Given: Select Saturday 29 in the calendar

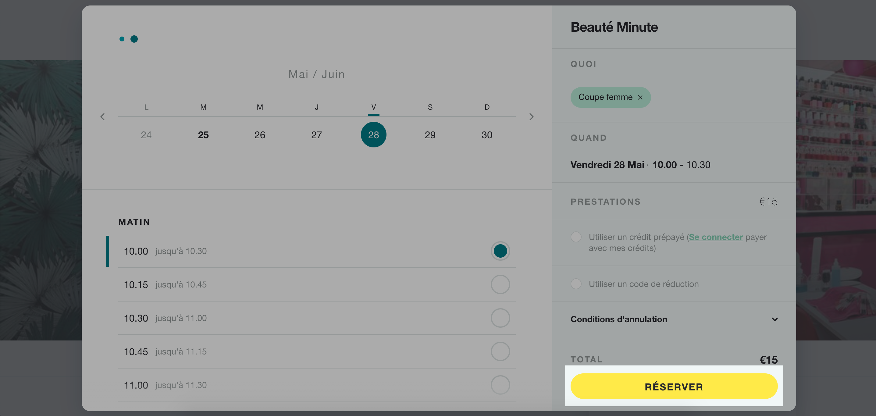Looking at the screenshot, I should pyautogui.click(x=430, y=135).
